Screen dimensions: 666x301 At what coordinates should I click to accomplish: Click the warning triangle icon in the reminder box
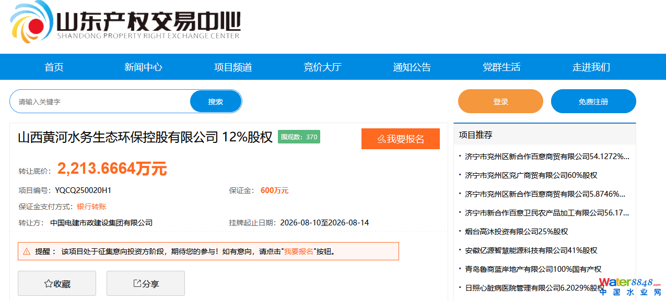coord(27,251)
